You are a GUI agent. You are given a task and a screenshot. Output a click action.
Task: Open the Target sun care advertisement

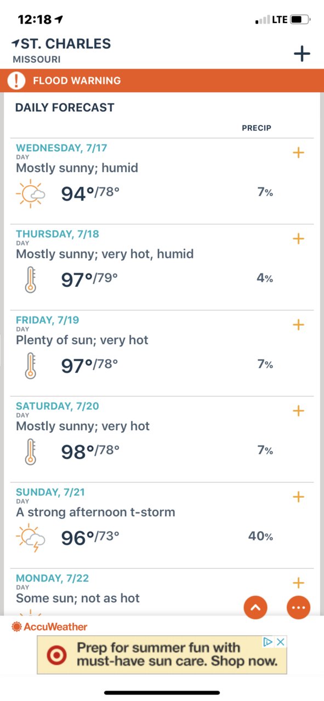coord(162,655)
